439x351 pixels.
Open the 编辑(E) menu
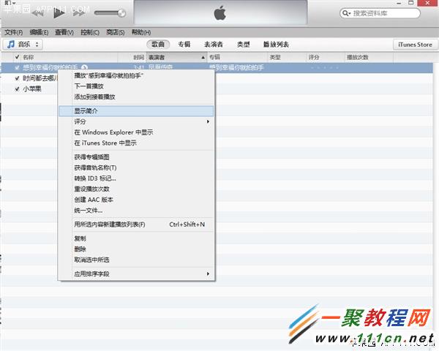tap(39, 32)
